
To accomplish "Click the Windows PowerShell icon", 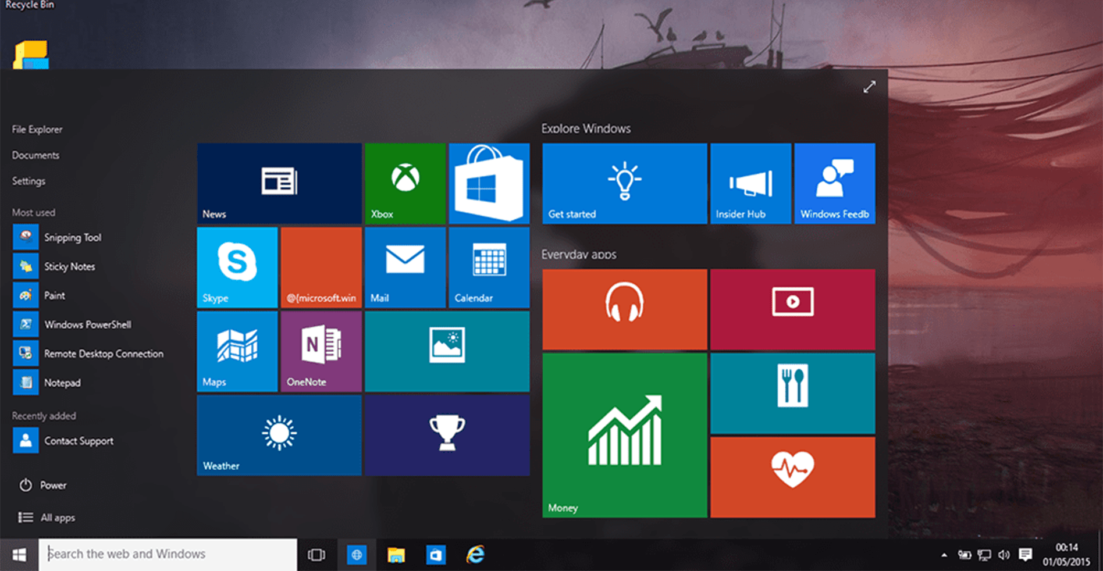I will [x=26, y=324].
